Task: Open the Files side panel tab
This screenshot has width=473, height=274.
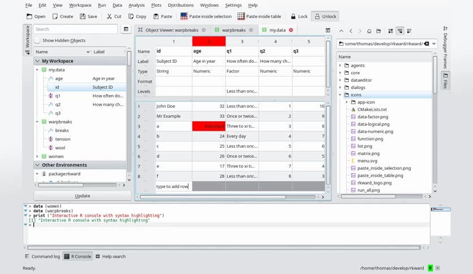Action: coord(445,80)
